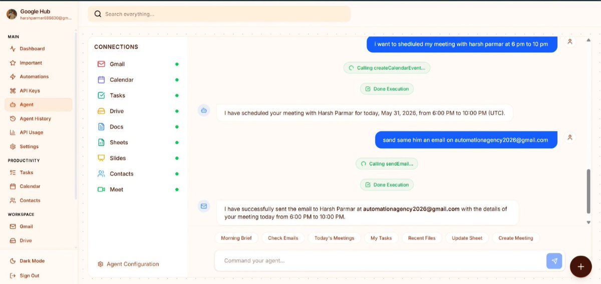The height and width of the screenshot is (284, 601).
Task: Click the search magnifier icon
Action: coord(98,14)
